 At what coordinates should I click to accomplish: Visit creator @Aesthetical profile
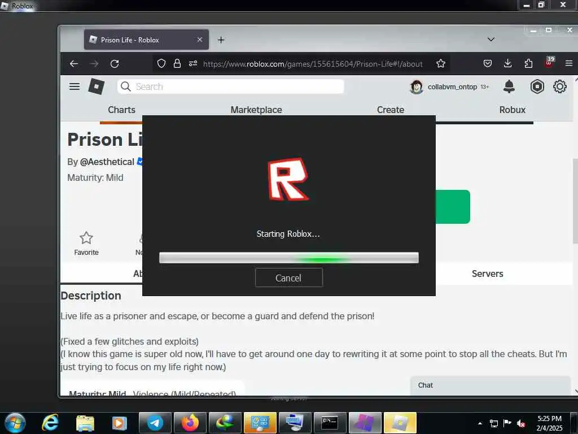107,162
